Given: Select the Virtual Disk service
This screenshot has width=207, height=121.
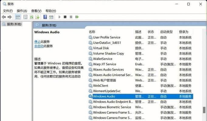Looking at the screenshot, I should point(141,48).
